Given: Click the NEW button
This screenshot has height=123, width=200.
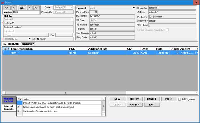Looking at the screenshot, I should [x=117, y=99].
